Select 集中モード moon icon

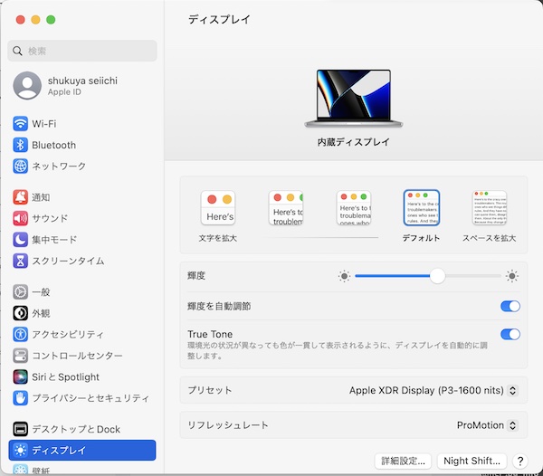tap(20, 239)
